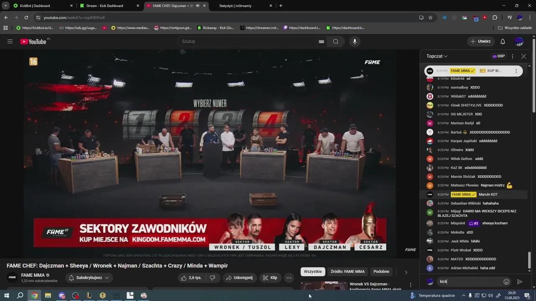Image resolution: width=536 pixels, height=301 pixels.
Task: Open pinned FAME MMA message options
Action: pos(516,71)
